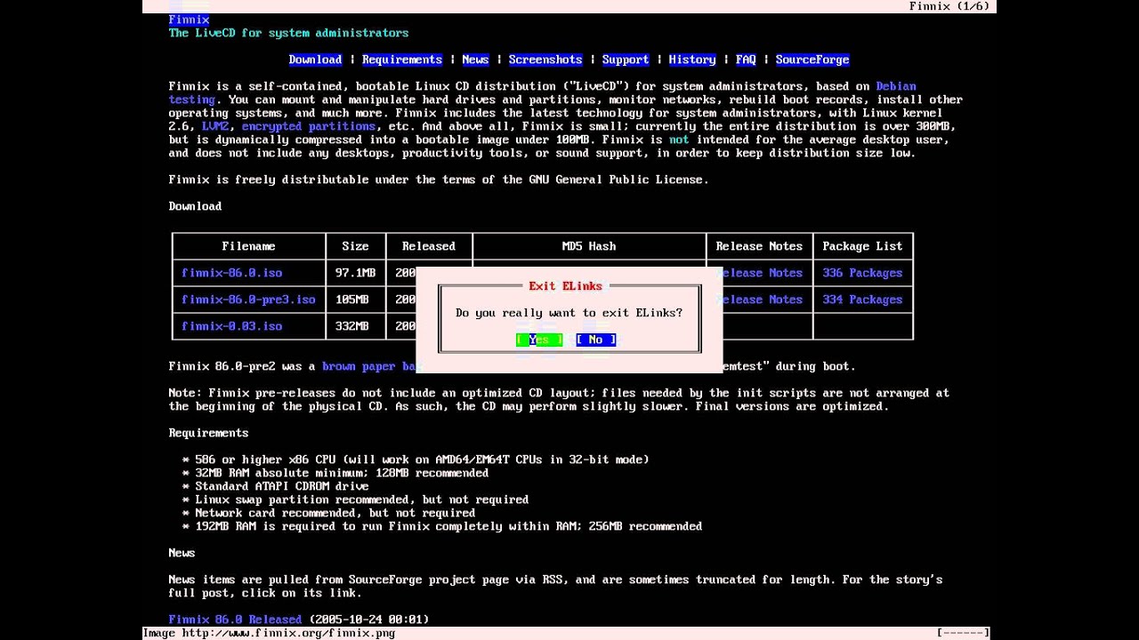
Task: Download finnix-86.0-pre3.iso file
Action: click(x=248, y=300)
